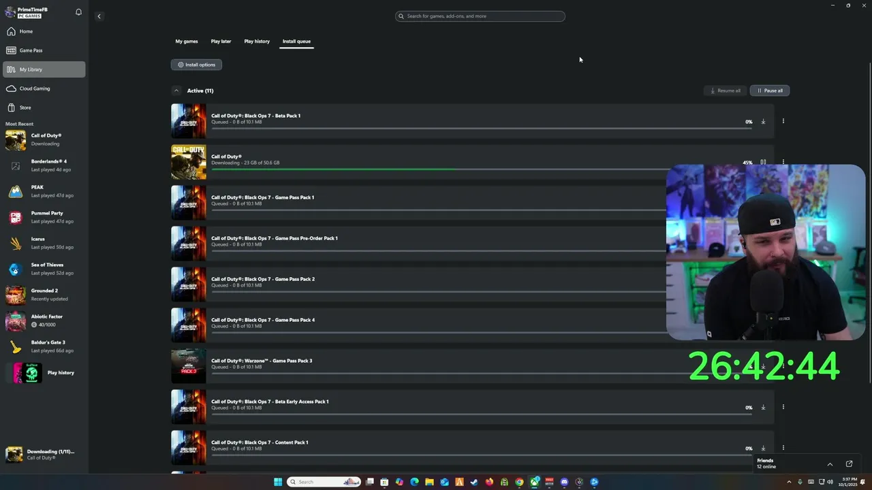Image resolution: width=872 pixels, height=490 pixels.
Task: Click the Game Pass Pack 4 title
Action: (263, 320)
